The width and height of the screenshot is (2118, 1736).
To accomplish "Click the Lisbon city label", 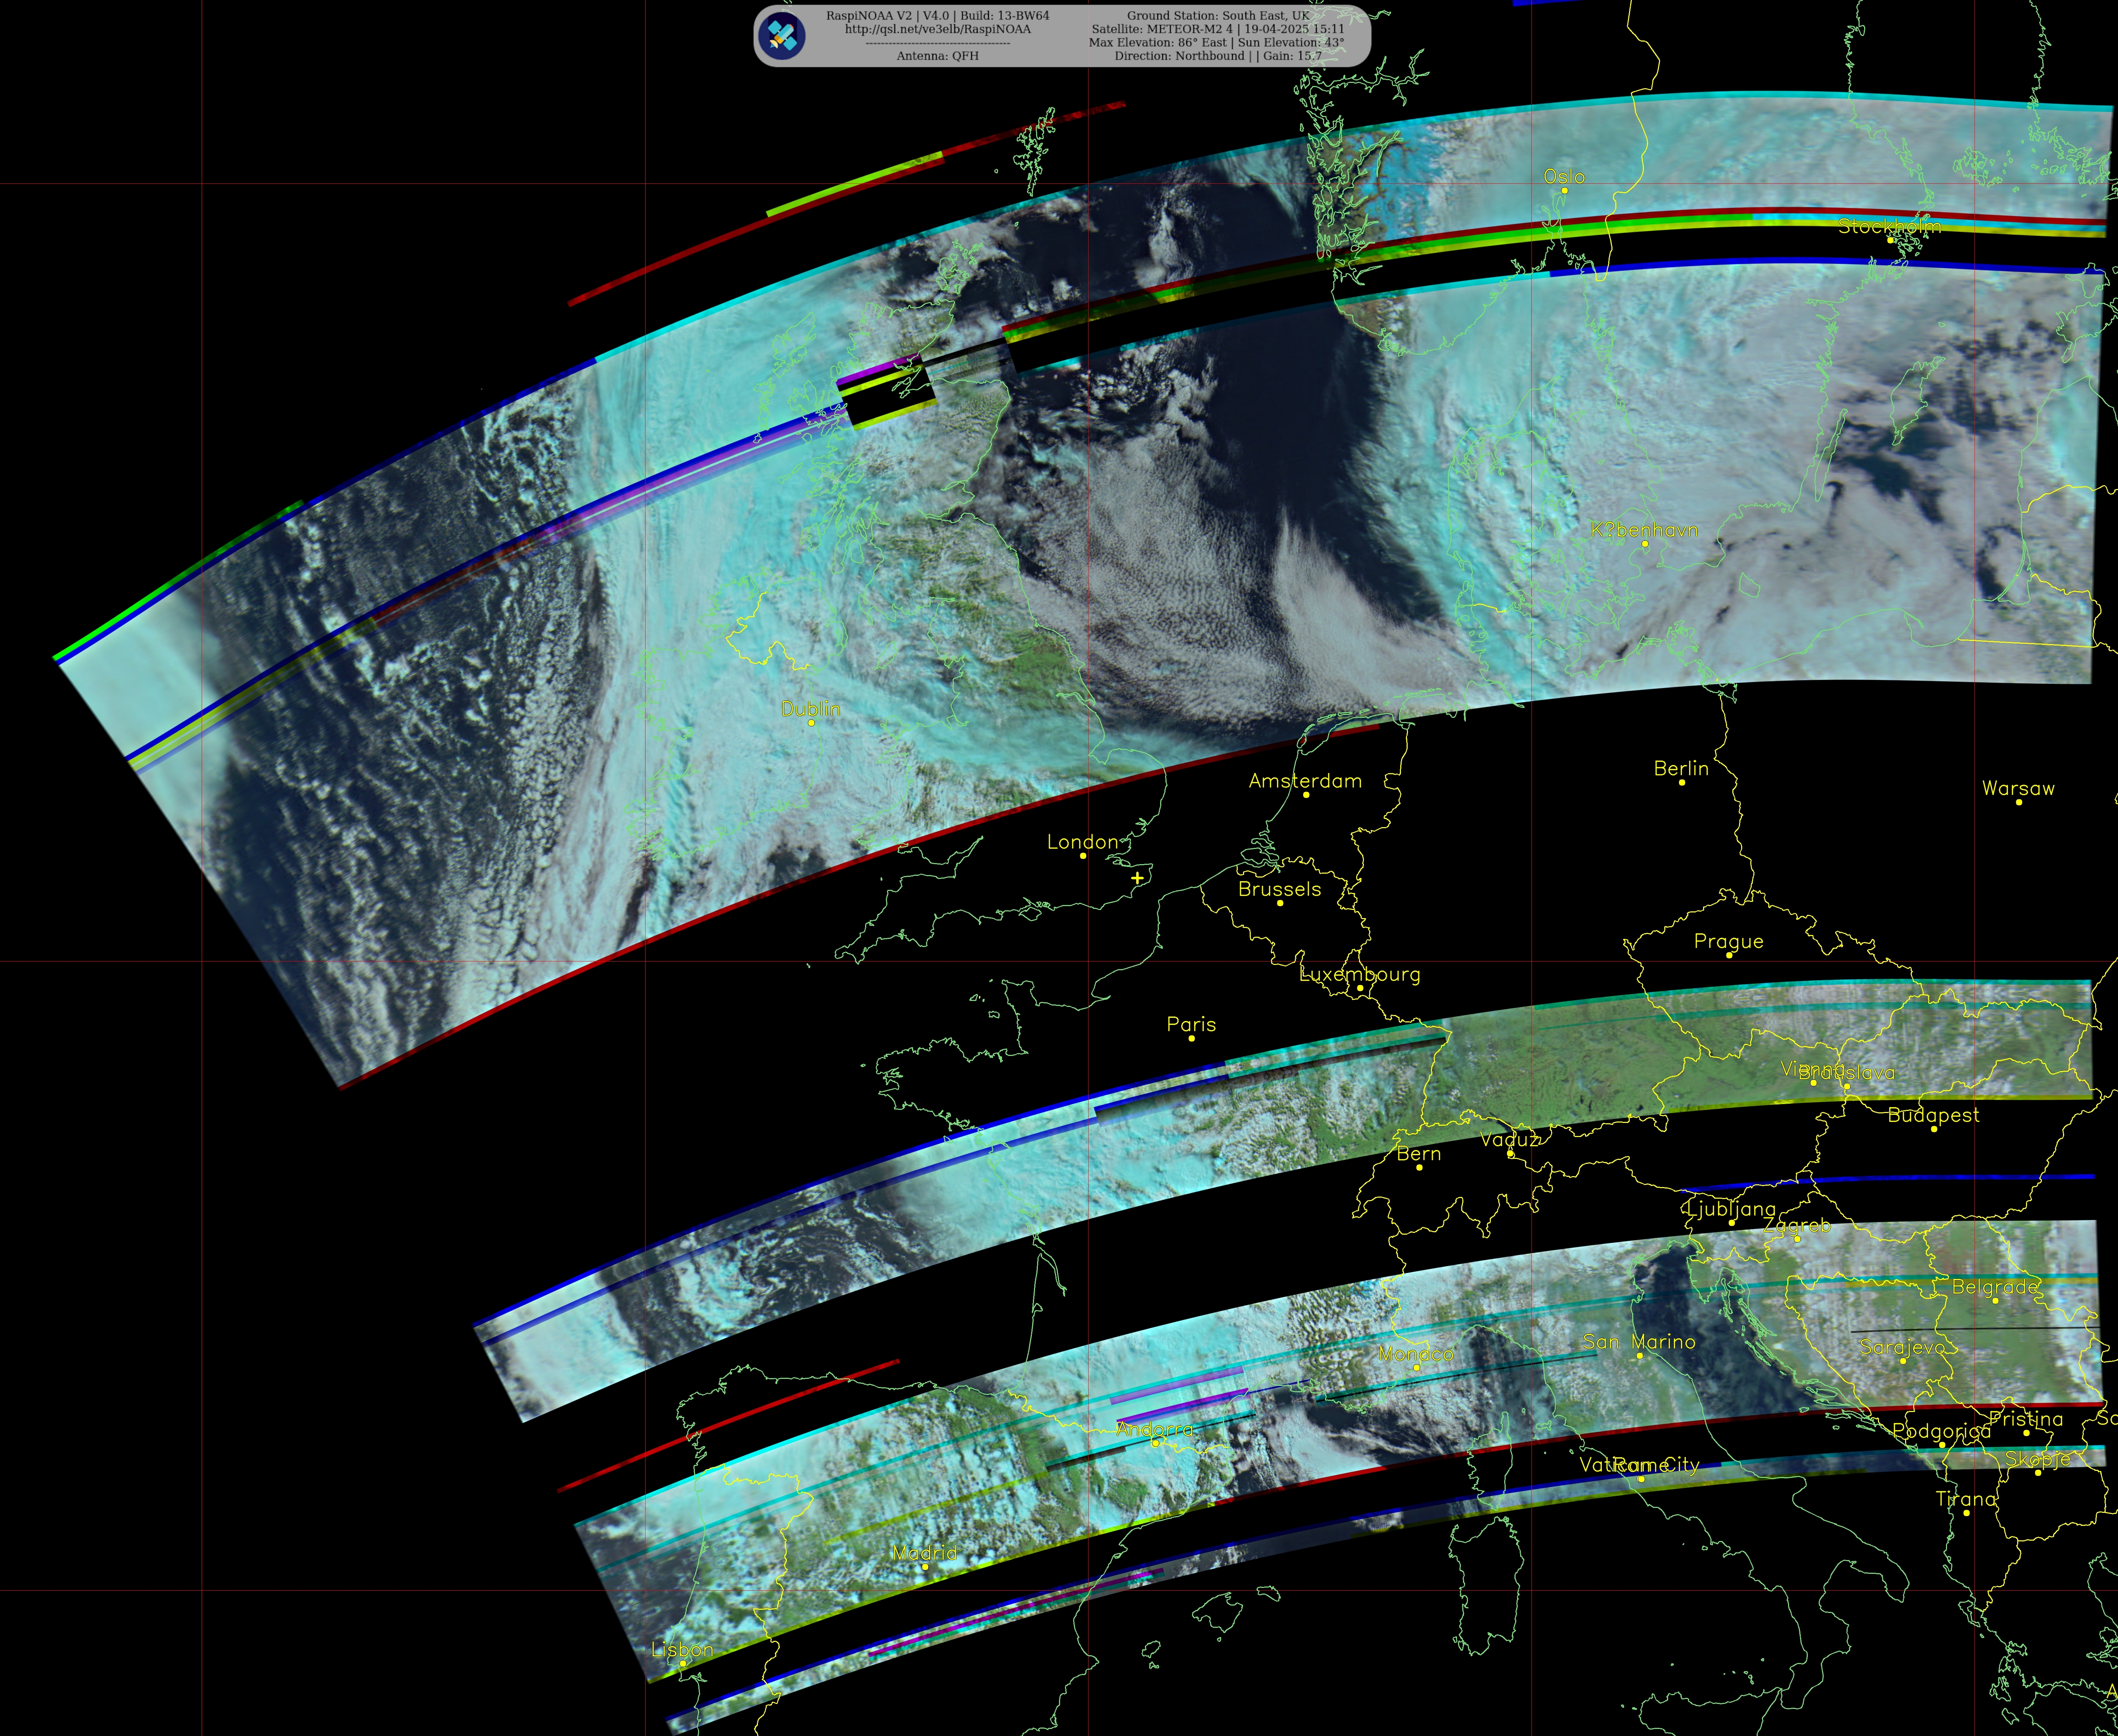I will [682, 1650].
